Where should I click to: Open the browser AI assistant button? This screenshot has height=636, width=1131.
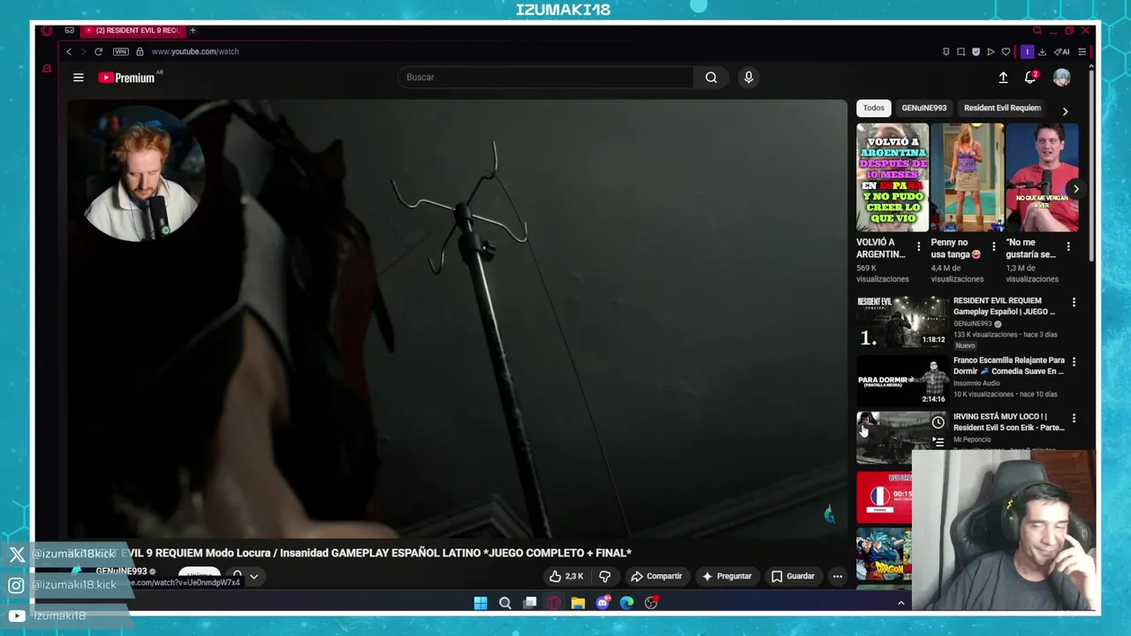[1062, 51]
